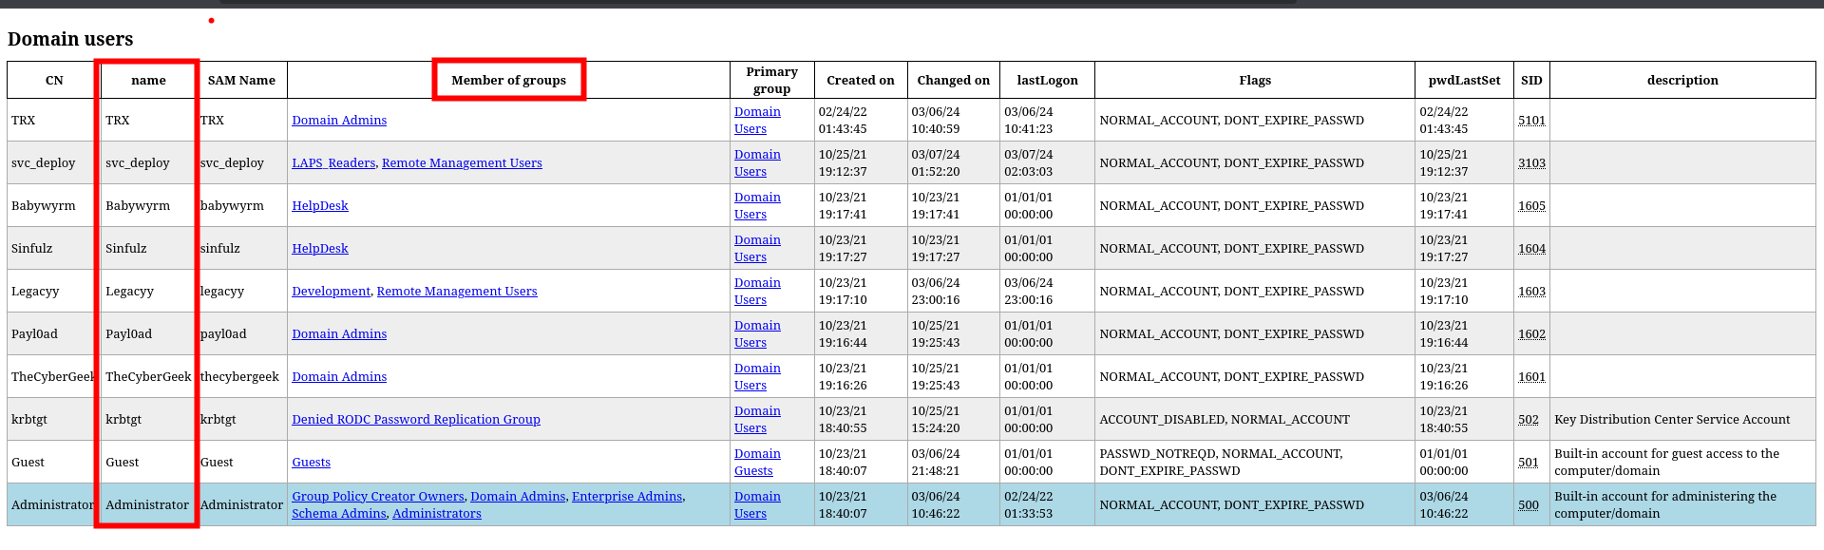Click Domain Admins link in TRX row
Viewport: 1824px width, 550px height.
(x=339, y=121)
